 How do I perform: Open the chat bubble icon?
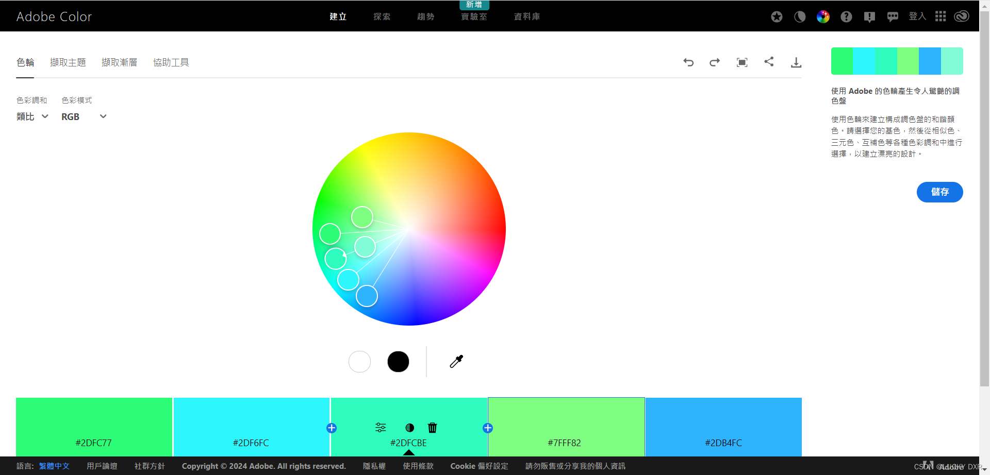(893, 17)
